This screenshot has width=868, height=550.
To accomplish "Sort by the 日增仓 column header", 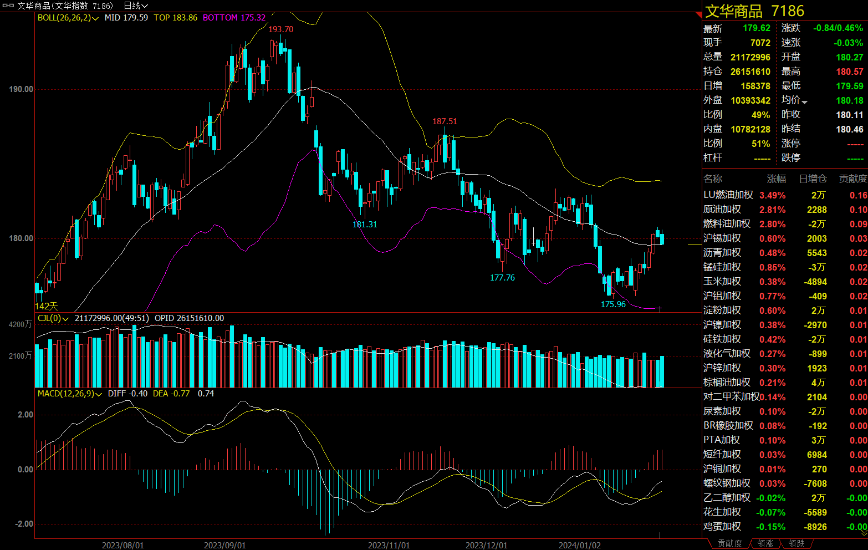I will pyautogui.click(x=813, y=179).
